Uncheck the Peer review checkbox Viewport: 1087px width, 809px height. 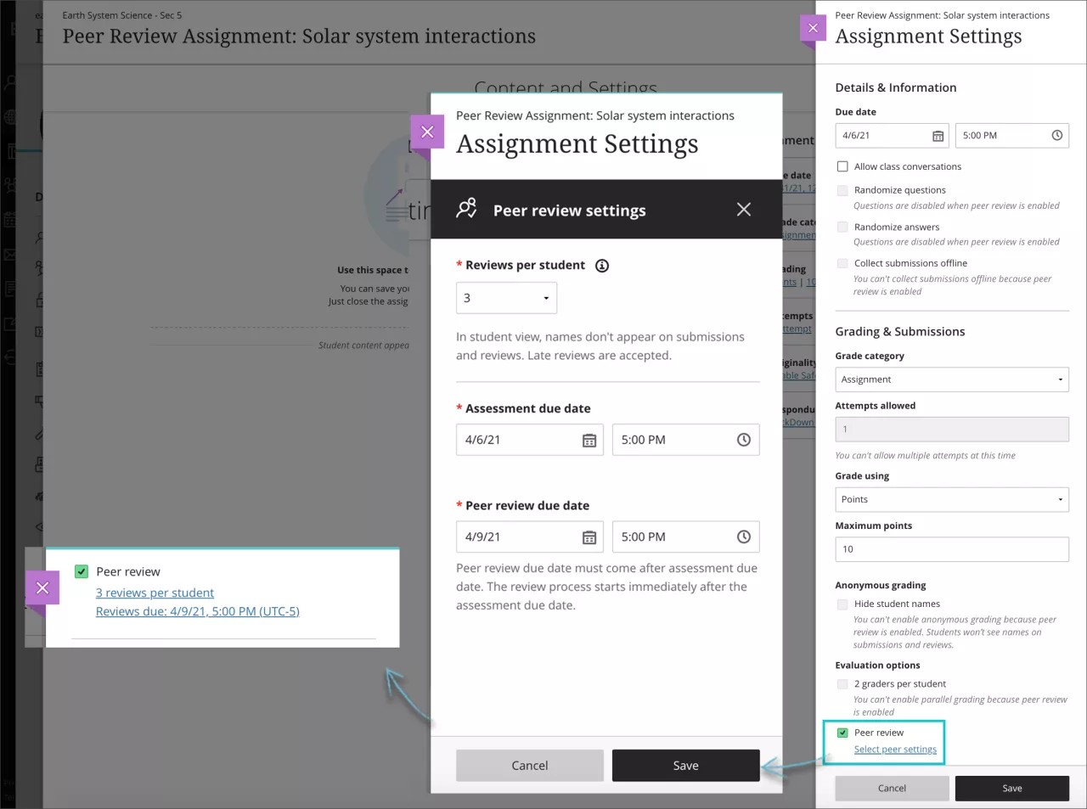[x=842, y=732]
